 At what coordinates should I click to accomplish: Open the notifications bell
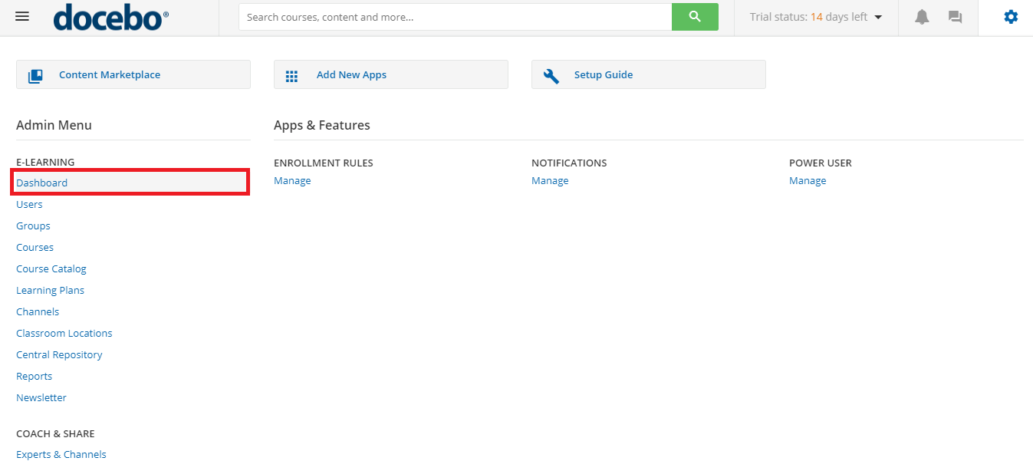coord(922,17)
